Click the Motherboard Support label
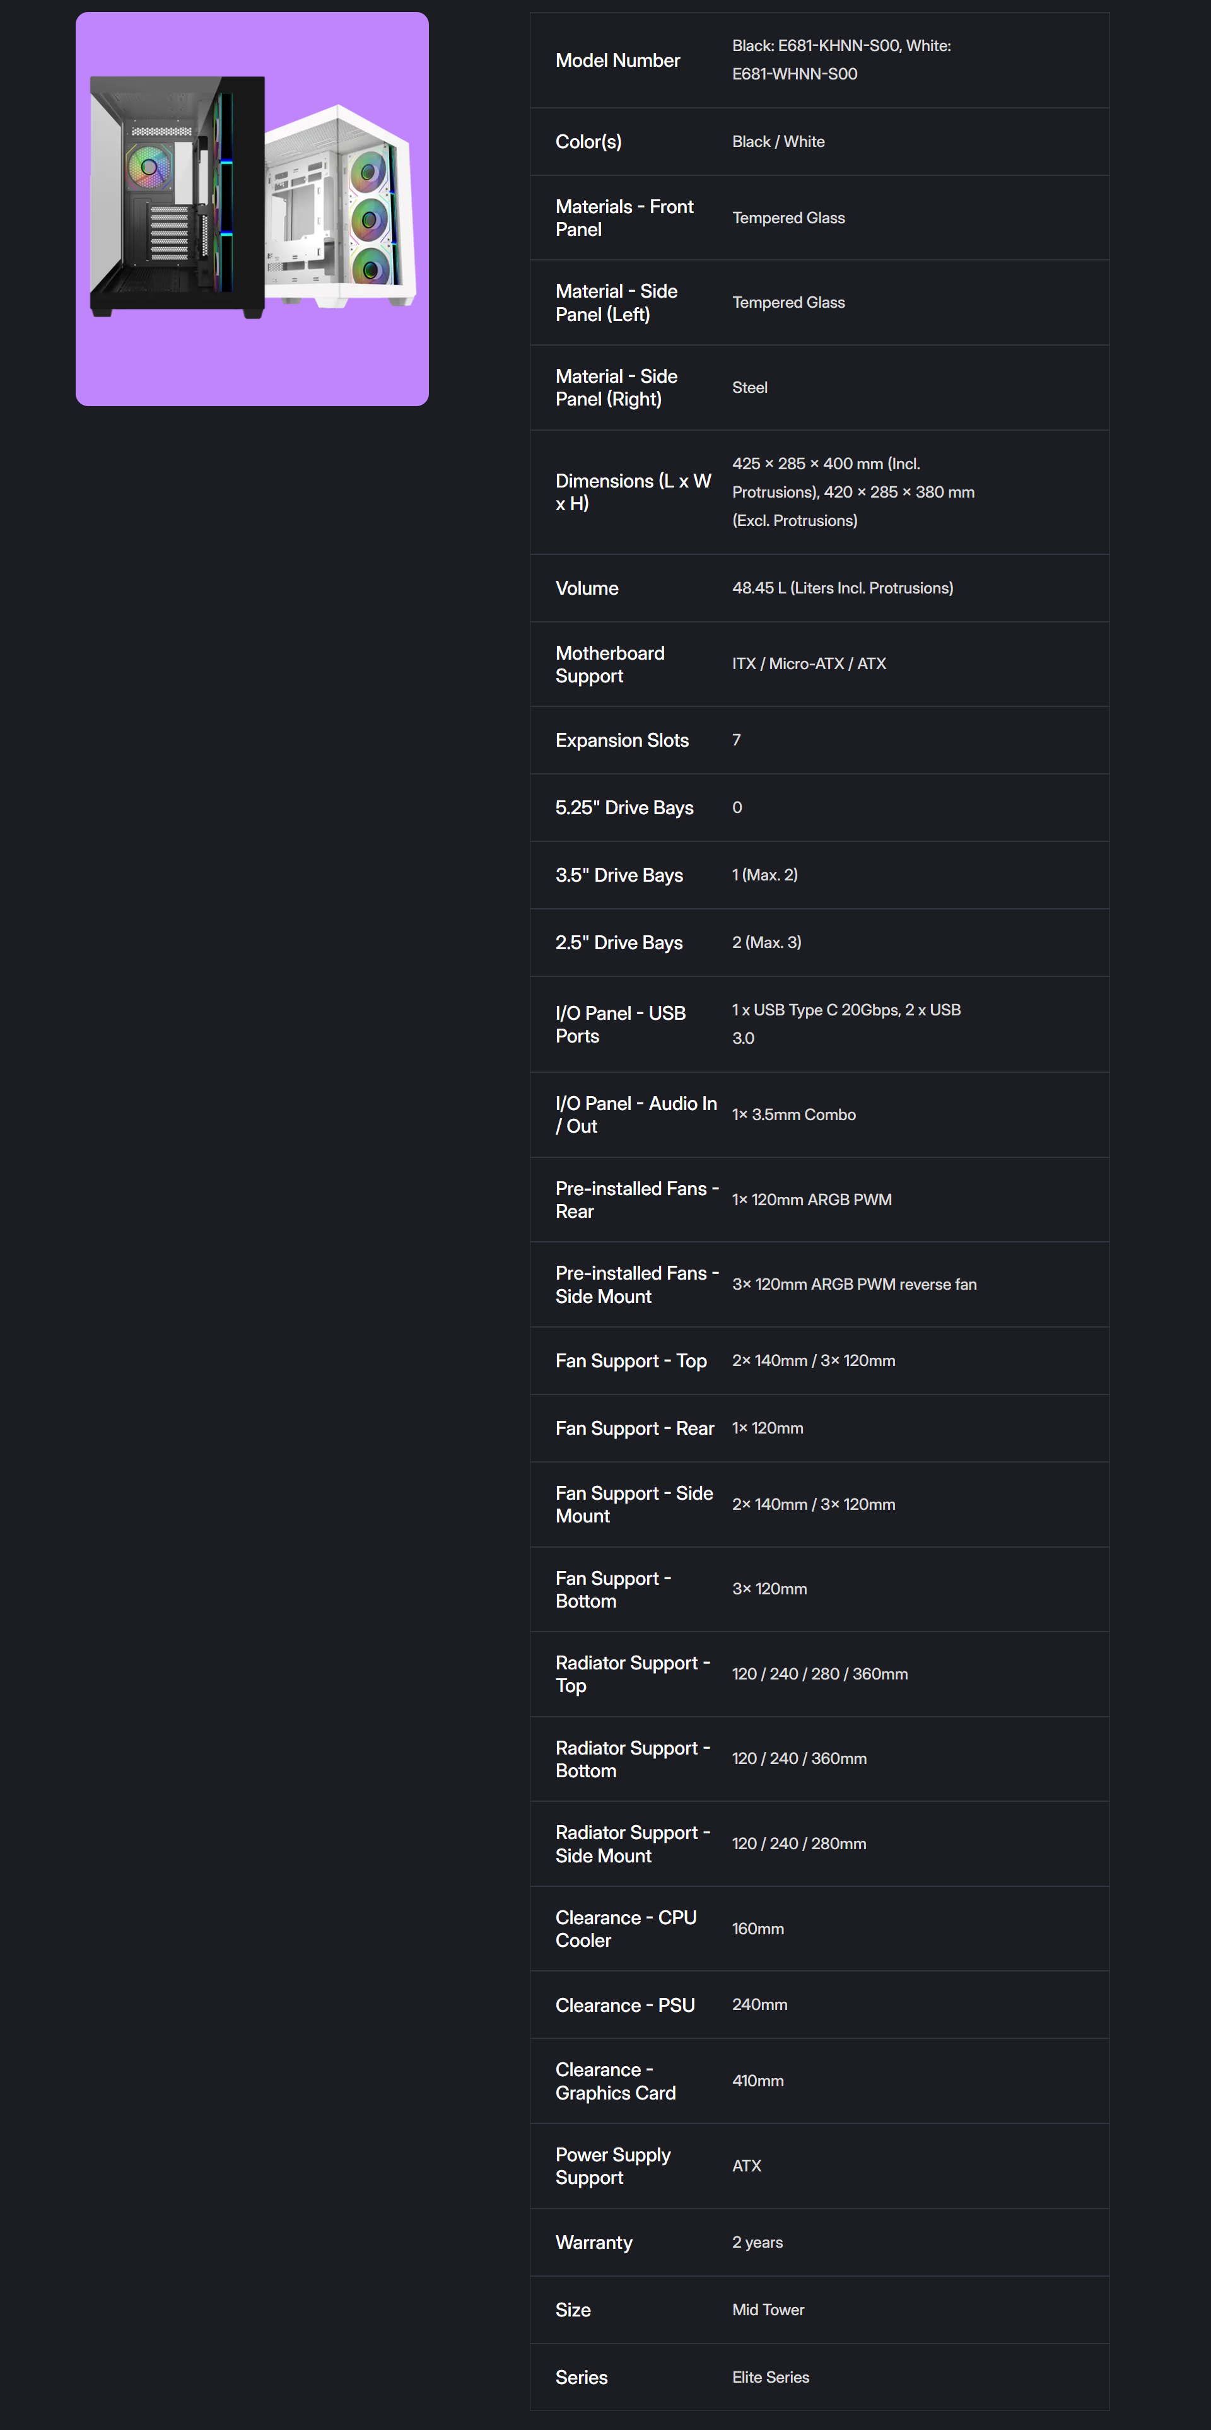The width and height of the screenshot is (1211, 2430). (609, 664)
